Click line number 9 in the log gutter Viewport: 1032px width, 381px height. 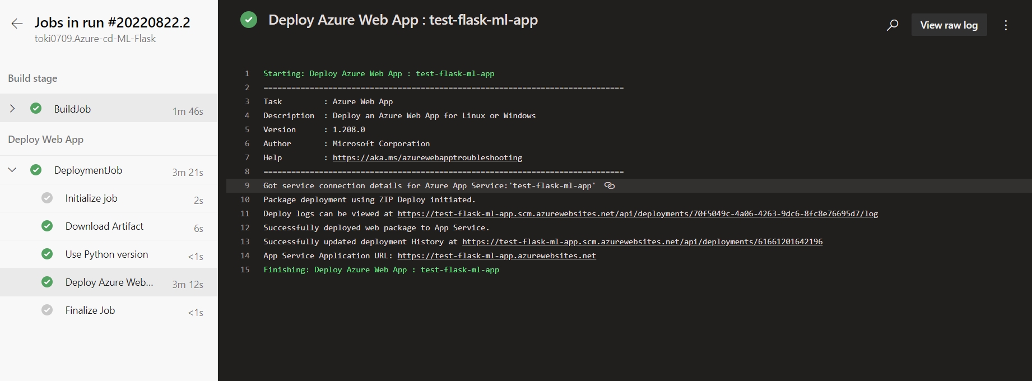[247, 185]
